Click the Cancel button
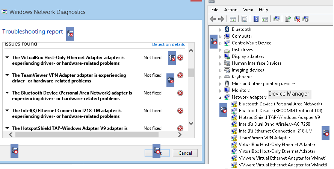Image resolution: width=334 pixels, height=169 pixels. point(185,153)
